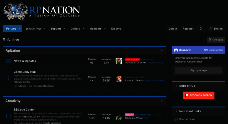Click the Support Us block heading
The width and height of the screenshot is (228, 124).
[187, 86]
